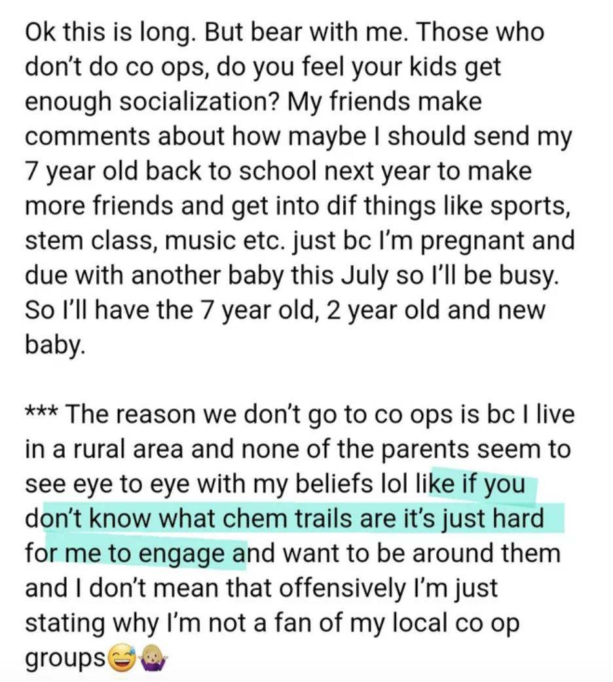Click the word 'offensively' in the post
613x682 pixels.
pos(342,588)
